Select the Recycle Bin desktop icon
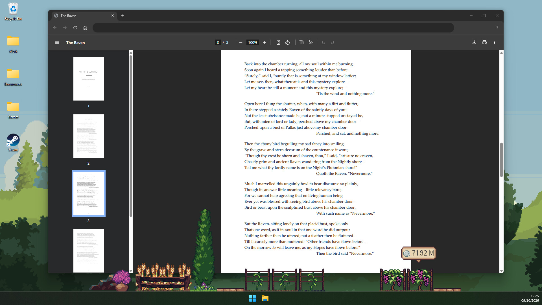 point(13,12)
